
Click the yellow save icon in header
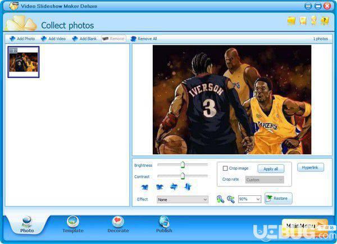click(x=303, y=21)
